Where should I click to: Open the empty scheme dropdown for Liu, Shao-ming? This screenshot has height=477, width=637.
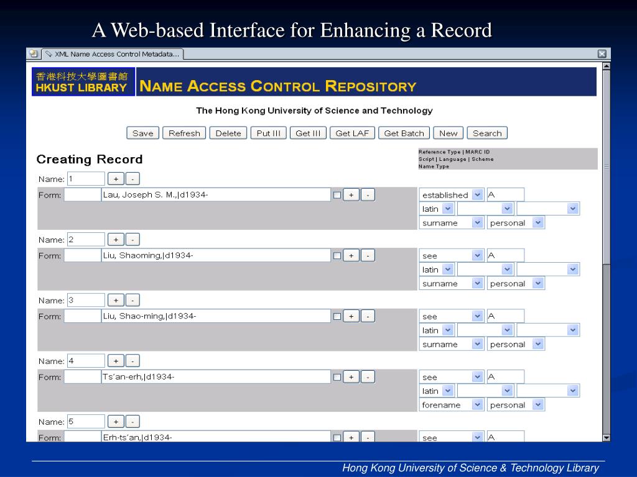tap(547, 330)
